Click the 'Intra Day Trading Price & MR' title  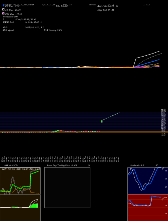[62, 165]
